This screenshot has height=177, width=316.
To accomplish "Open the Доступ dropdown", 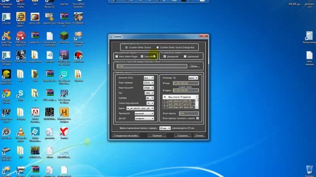I will (144, 118).
